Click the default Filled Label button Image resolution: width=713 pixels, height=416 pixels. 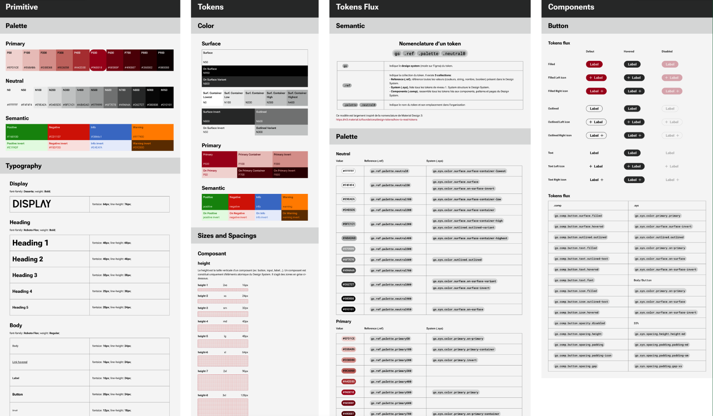(x=594, y=64)
